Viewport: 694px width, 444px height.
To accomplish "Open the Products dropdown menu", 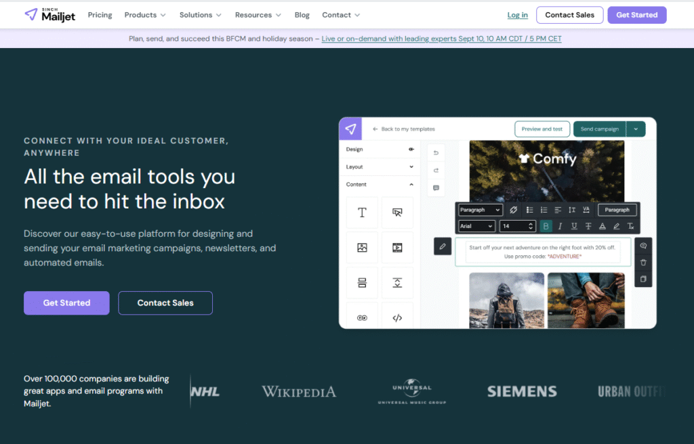I will (x=145, y=15).
